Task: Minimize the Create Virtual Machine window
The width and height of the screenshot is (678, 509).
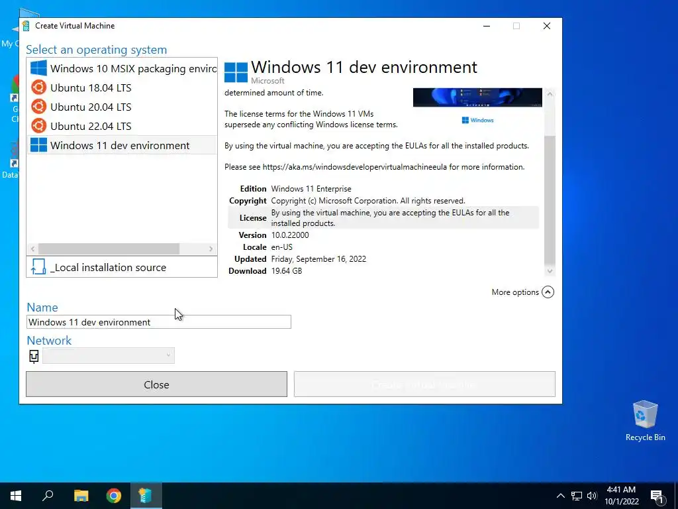Action: 487,26
